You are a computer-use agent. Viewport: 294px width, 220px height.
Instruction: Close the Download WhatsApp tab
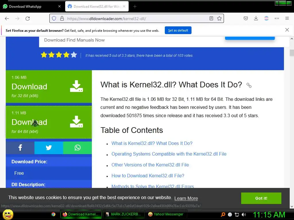[x=59, y=6]
